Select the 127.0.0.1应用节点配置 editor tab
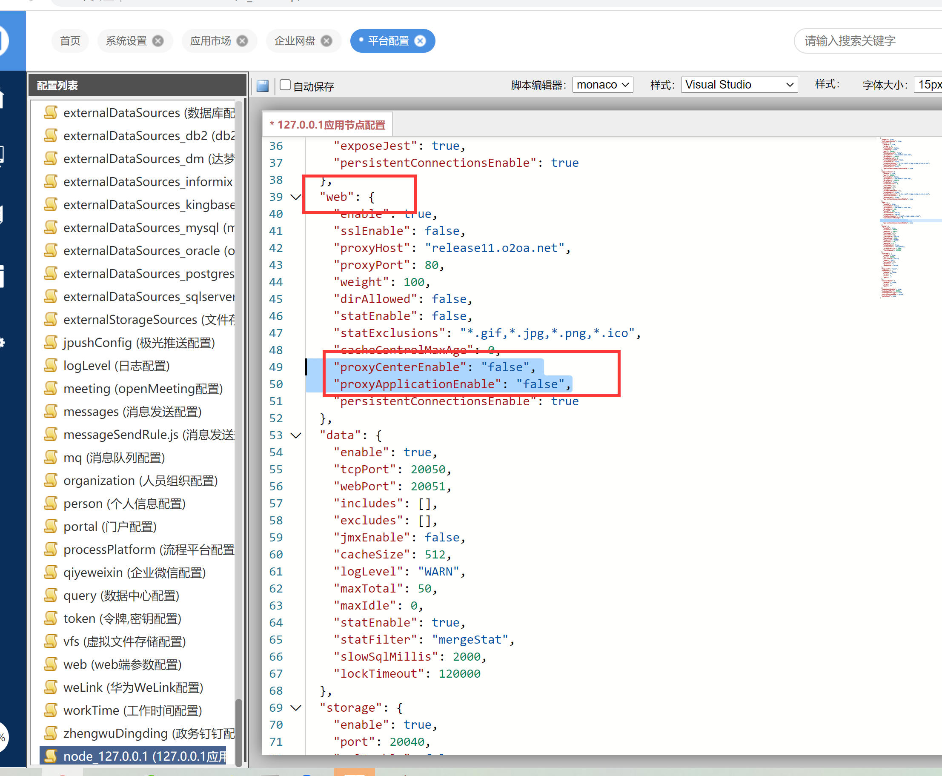Viewport: 942px width, 776px height. click(x=328, y=125)
